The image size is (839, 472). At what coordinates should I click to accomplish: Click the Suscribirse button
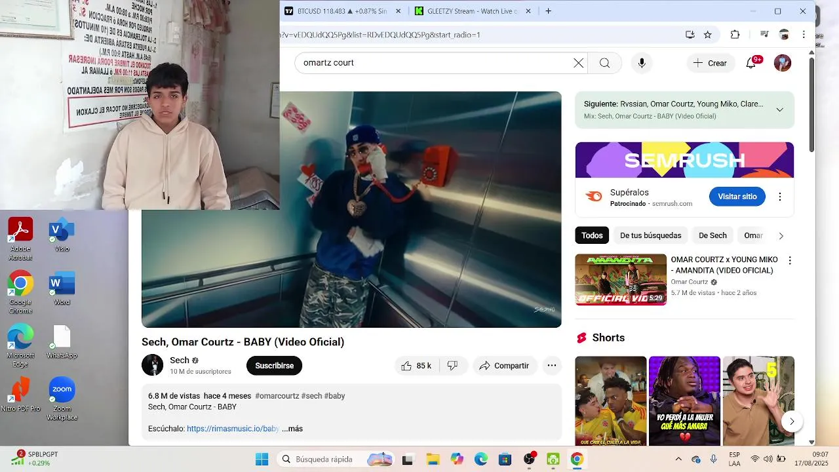click(274, 366)
